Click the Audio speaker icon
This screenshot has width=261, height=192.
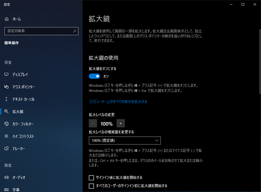coord(6,178)
